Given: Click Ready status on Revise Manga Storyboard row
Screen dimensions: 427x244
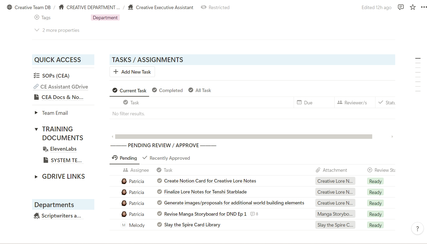Looking at the screenshot, I should [x=375, y=214].
